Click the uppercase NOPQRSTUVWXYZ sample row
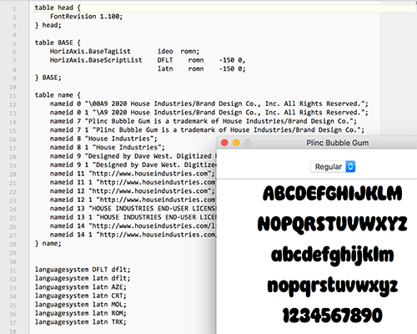Image resolution: width=417 pixels, height=334 pixels. [x=333, y=224]
